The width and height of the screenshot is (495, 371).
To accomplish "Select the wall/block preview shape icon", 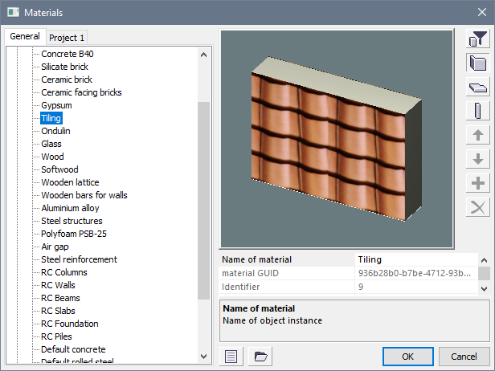I will 478,63.
